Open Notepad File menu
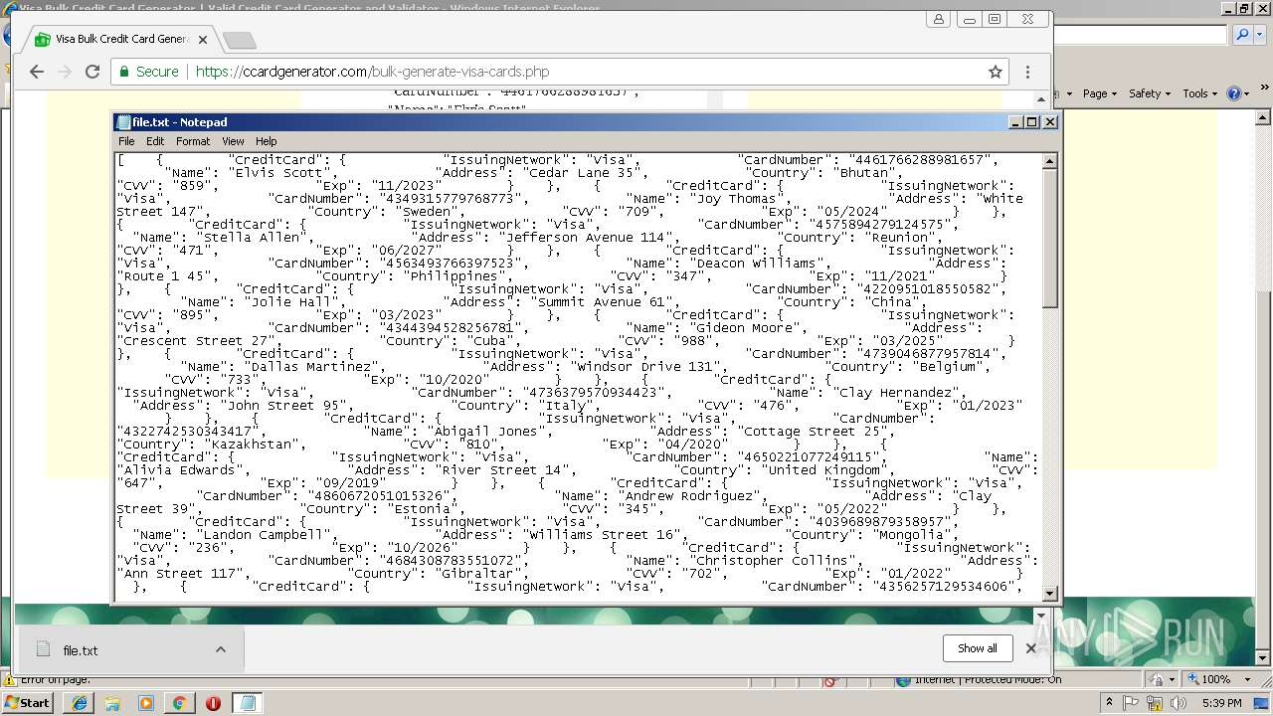Image resolution: width=1273 pixels, height=716 pixels. pyautogui.click(x=126, y=141)
